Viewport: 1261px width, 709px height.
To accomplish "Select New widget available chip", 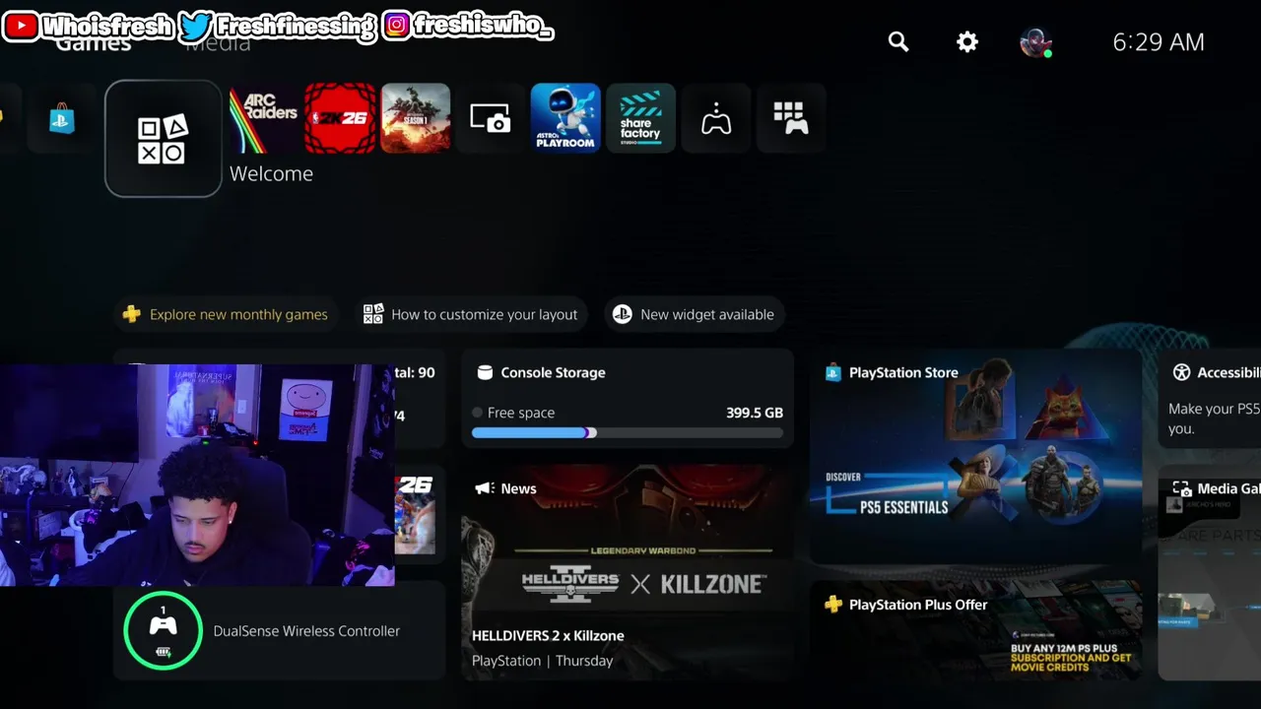I will [x=694, y=314].
